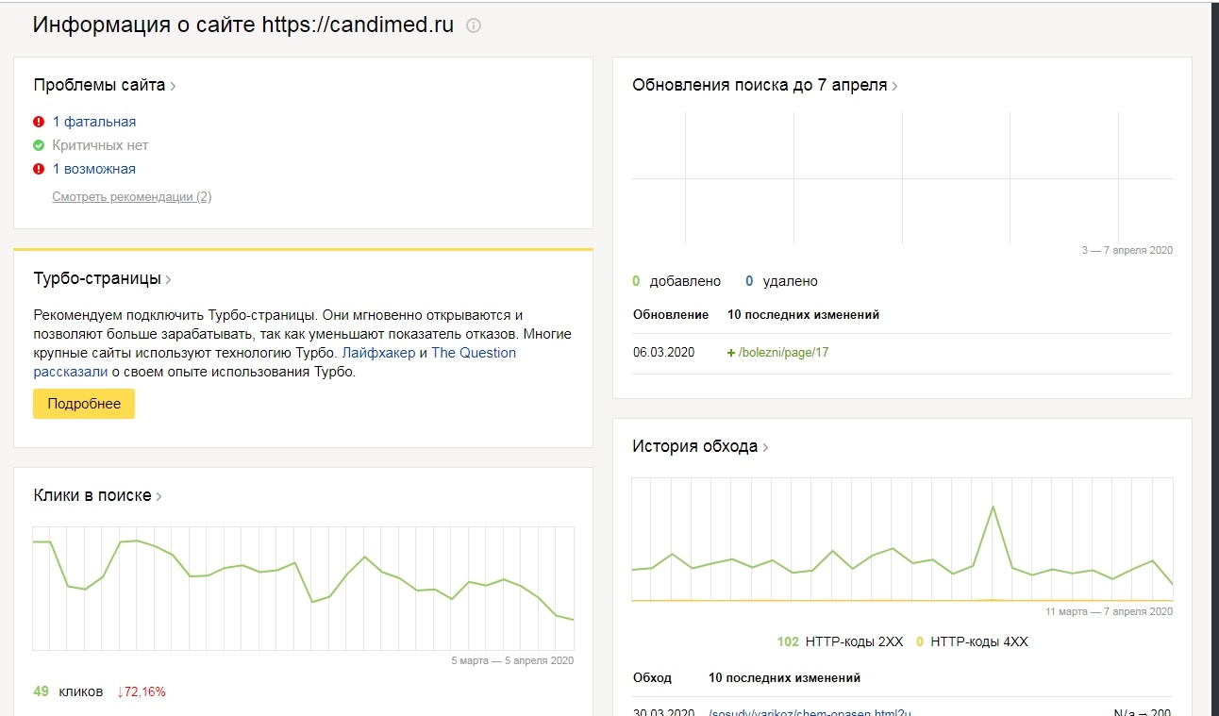Open the '1 фатальная' problem link

[x=94, y=122]
